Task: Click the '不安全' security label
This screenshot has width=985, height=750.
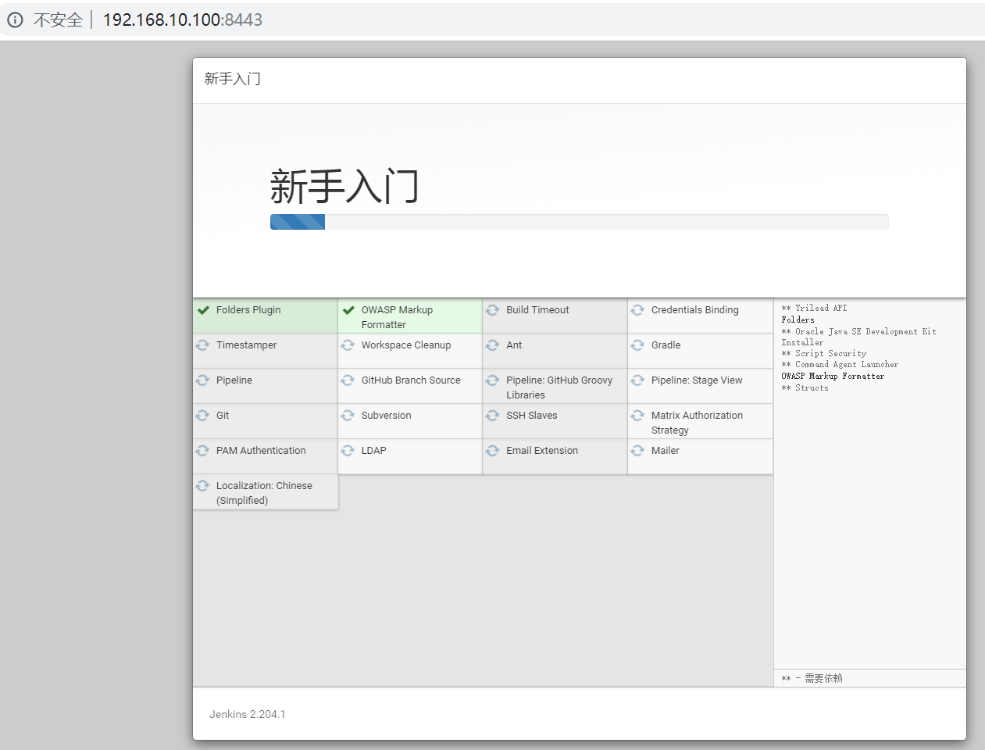Action: pos(58,20)
